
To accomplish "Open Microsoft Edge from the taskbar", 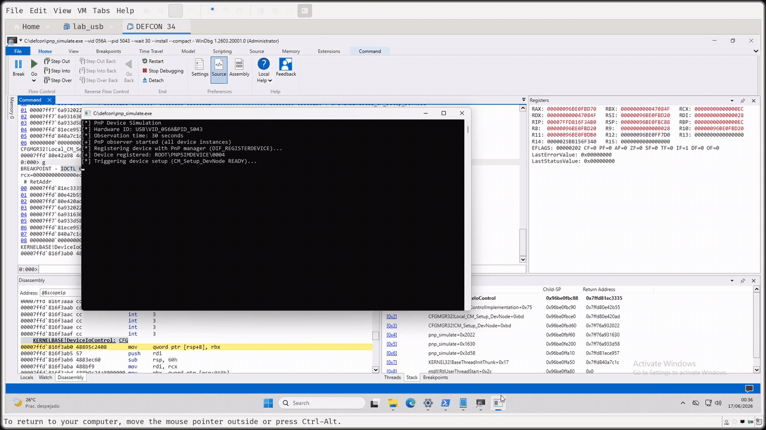I will click(x=410, y=403).
